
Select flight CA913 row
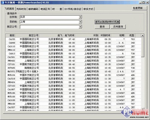pyautogui.click(x=73, y=54)
